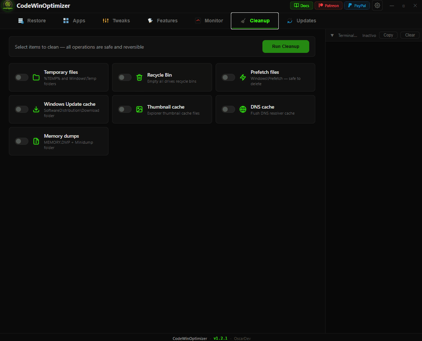Click the Thumbnail cache image icon

click(139, 109)
